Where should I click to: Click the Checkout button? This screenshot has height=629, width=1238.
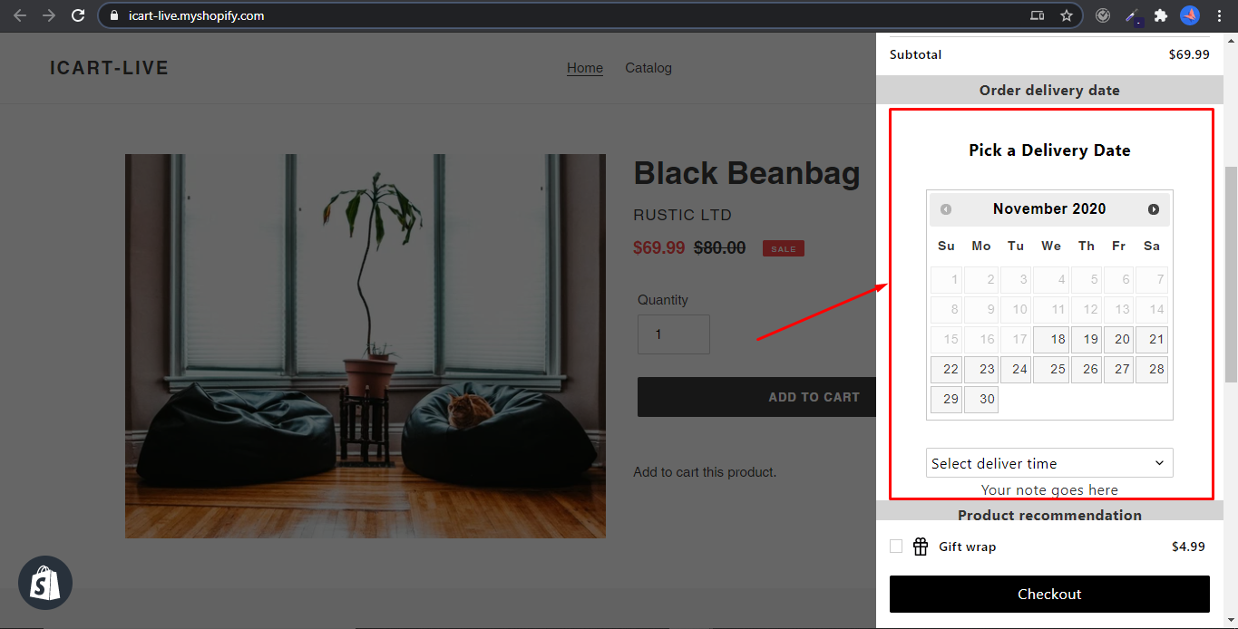(x=1049, y=594)
